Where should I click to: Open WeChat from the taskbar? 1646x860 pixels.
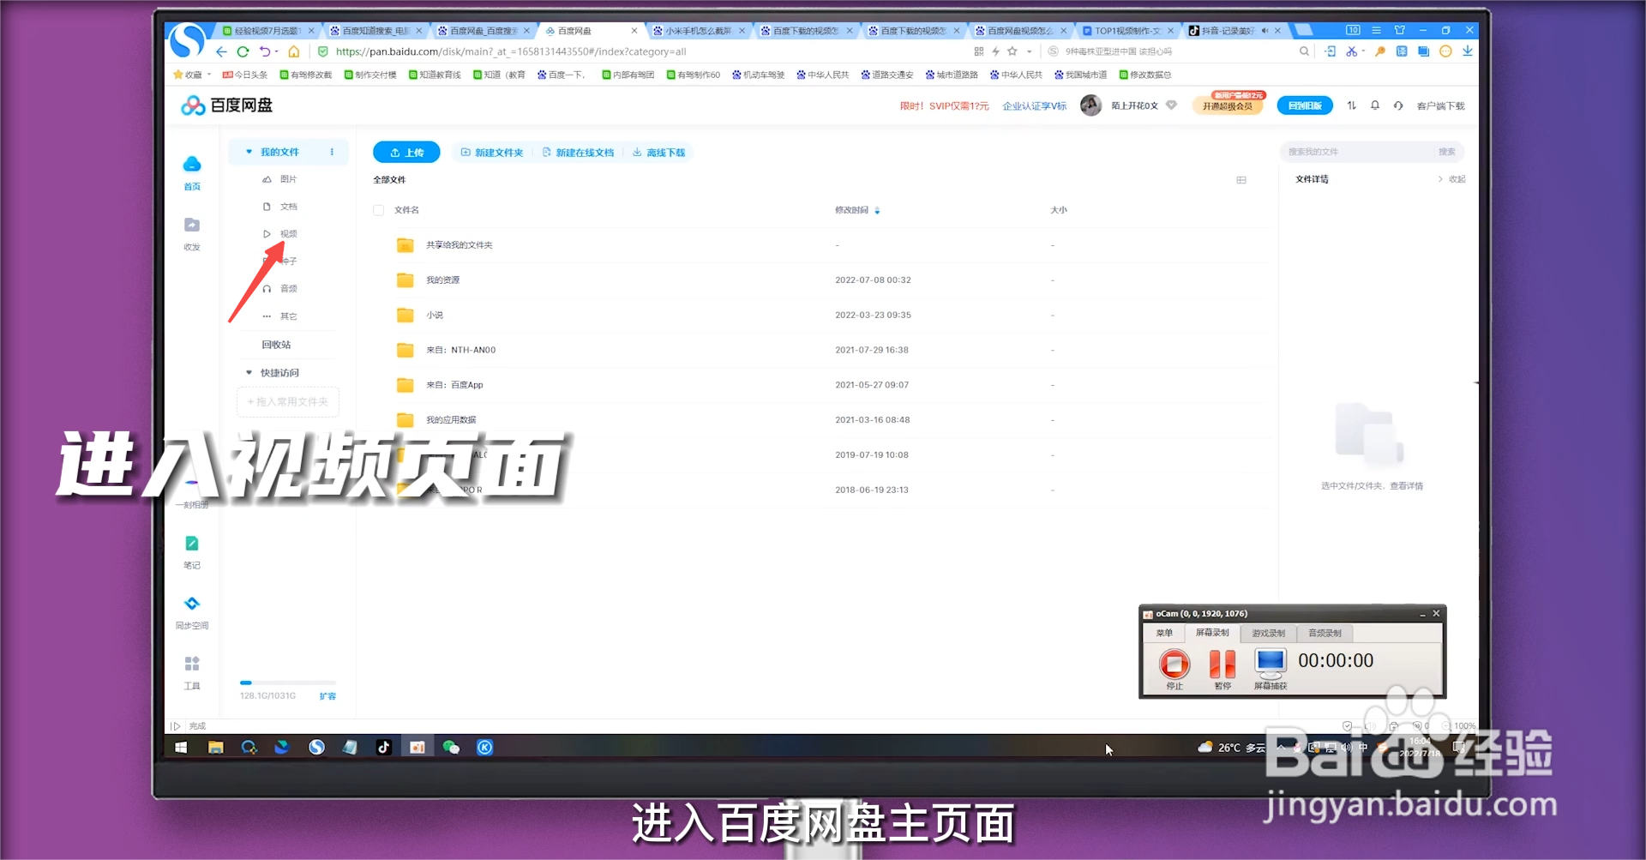pos(451,748)
